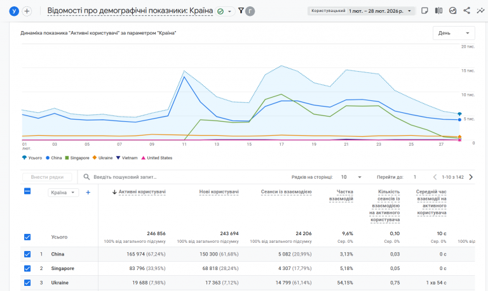The width and height of the screenshot is (488, 291).
Task: Open the filter funnel icon
Action: [241, 11]
